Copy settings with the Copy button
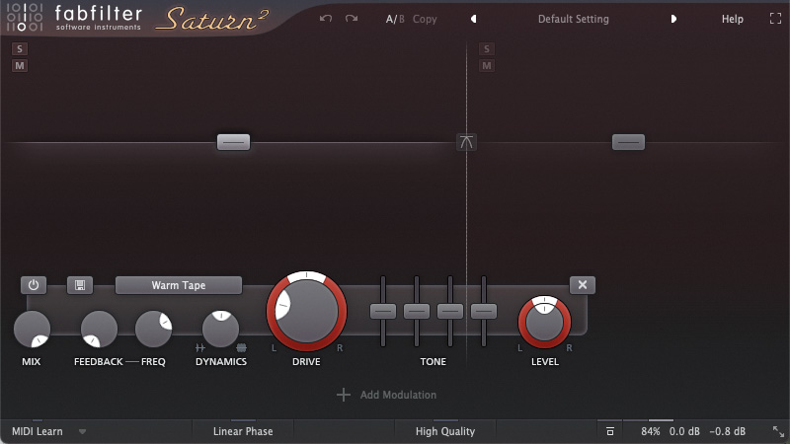 click(x=425, y=19)
